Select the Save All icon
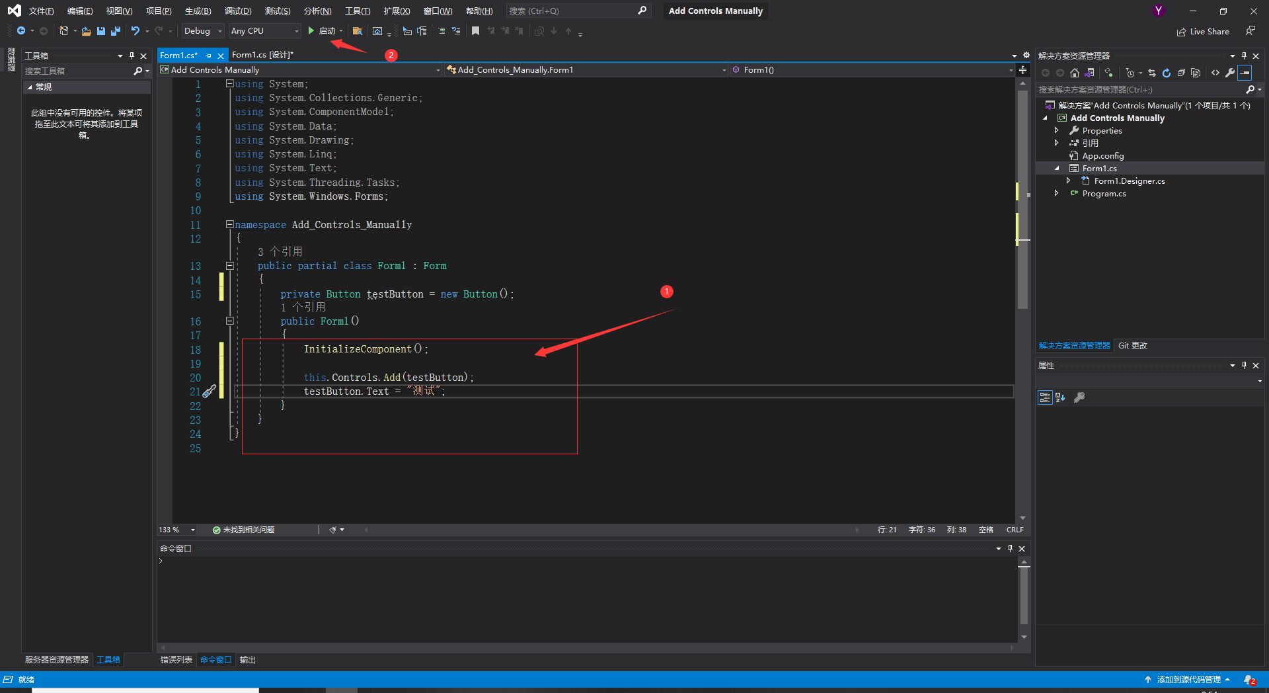 (x=116, y=30)
